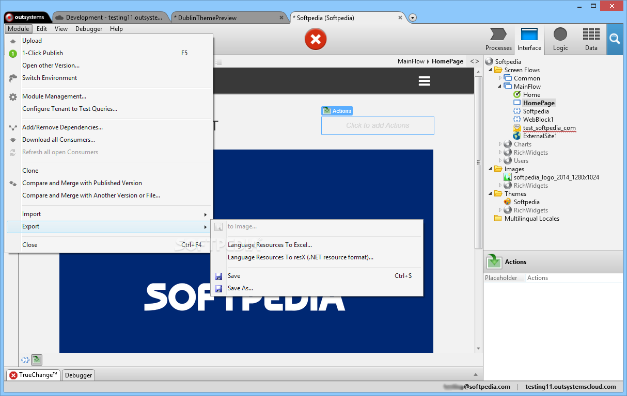
Task: Click the Add/Remove Dependencies icon
Action: tap(13, 127)
